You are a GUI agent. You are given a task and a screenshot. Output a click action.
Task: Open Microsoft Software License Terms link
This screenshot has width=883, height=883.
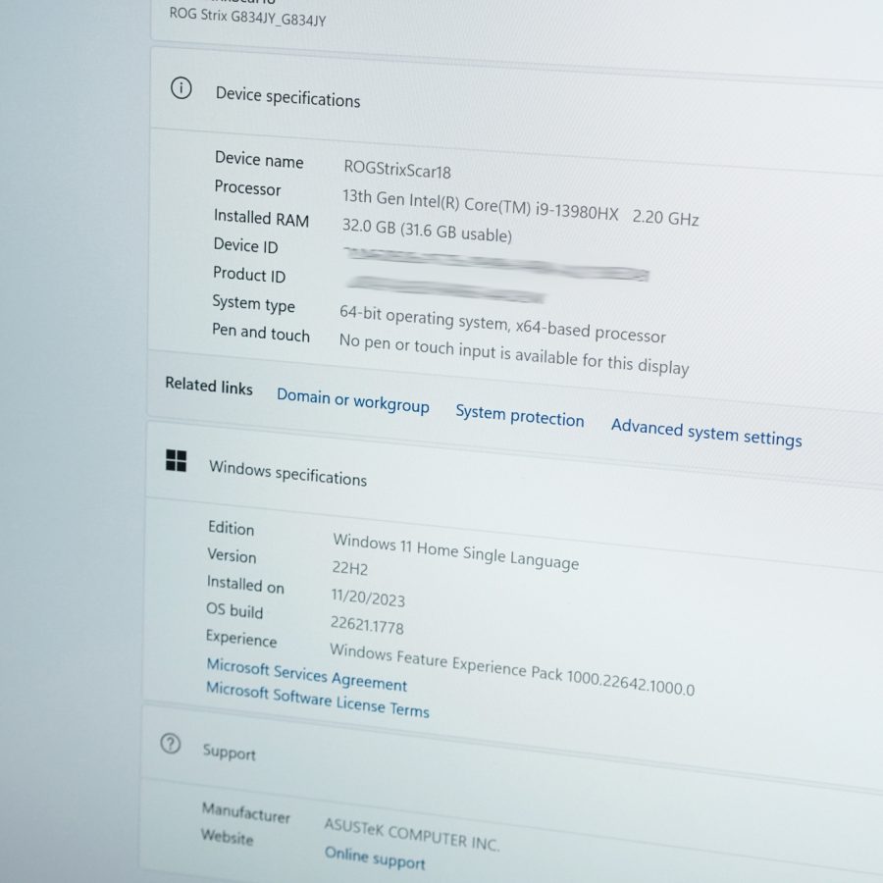(317, 700)
